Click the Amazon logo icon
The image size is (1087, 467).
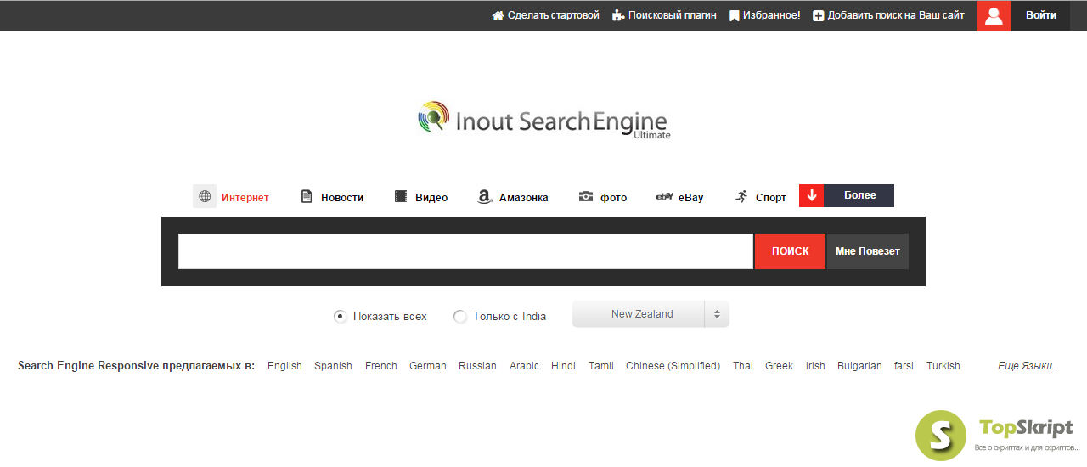point(484,197)
